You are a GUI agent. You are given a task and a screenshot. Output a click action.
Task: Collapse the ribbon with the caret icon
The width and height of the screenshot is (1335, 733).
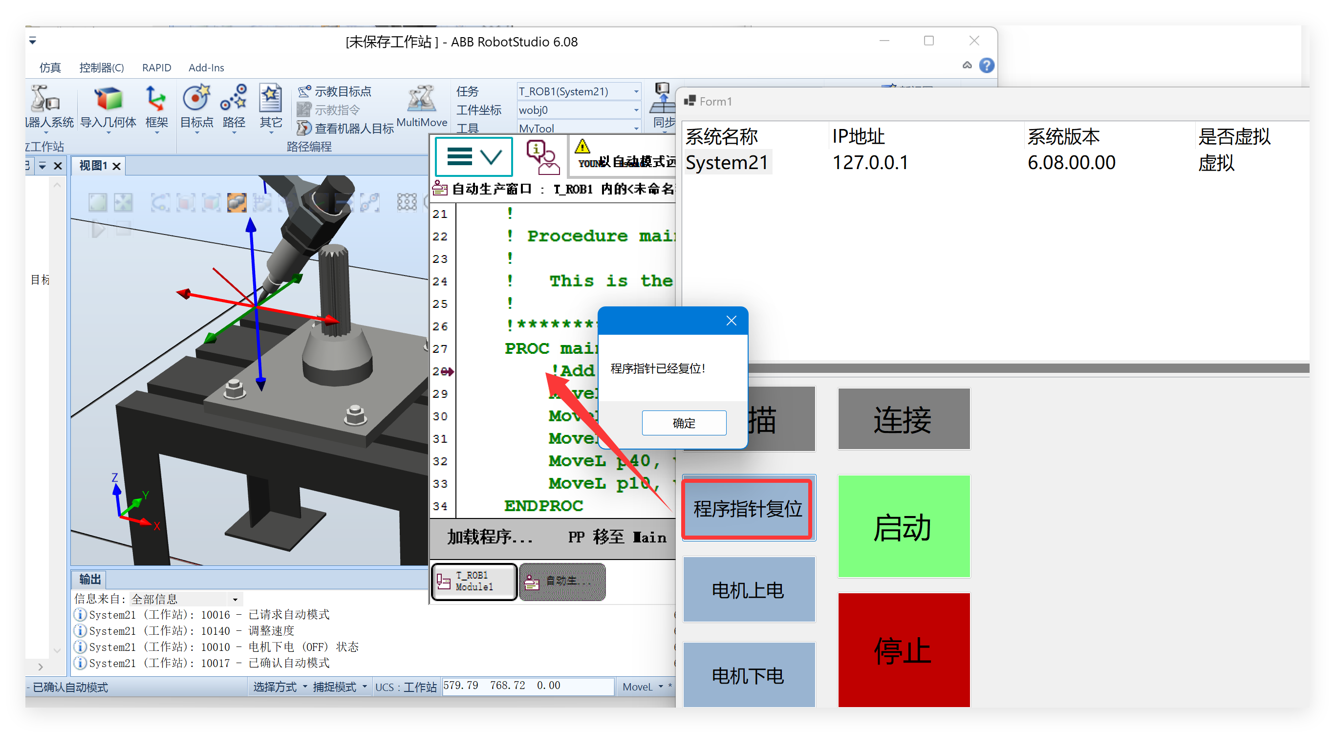point(967,65)
